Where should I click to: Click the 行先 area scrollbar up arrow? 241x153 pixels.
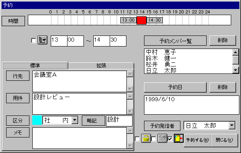(130, 74)
